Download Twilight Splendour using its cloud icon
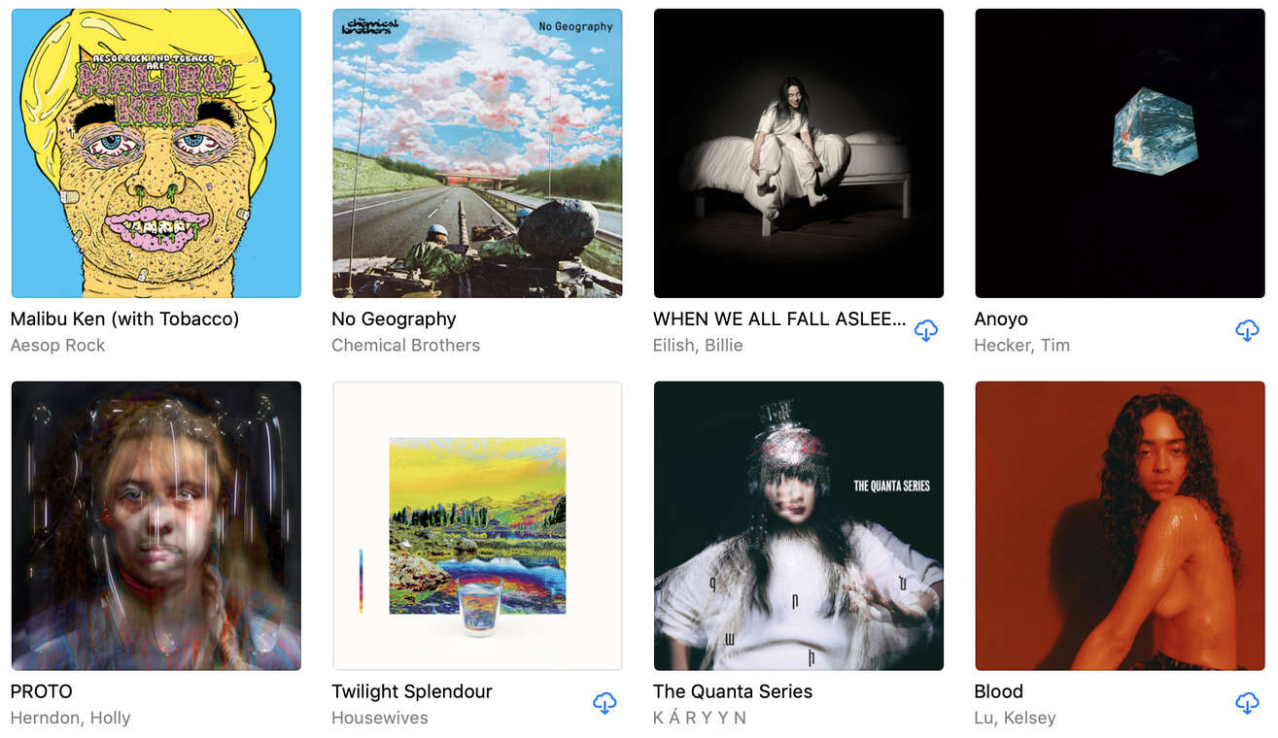The height and width of the screenshot is (738, 1278). (604, 704)
